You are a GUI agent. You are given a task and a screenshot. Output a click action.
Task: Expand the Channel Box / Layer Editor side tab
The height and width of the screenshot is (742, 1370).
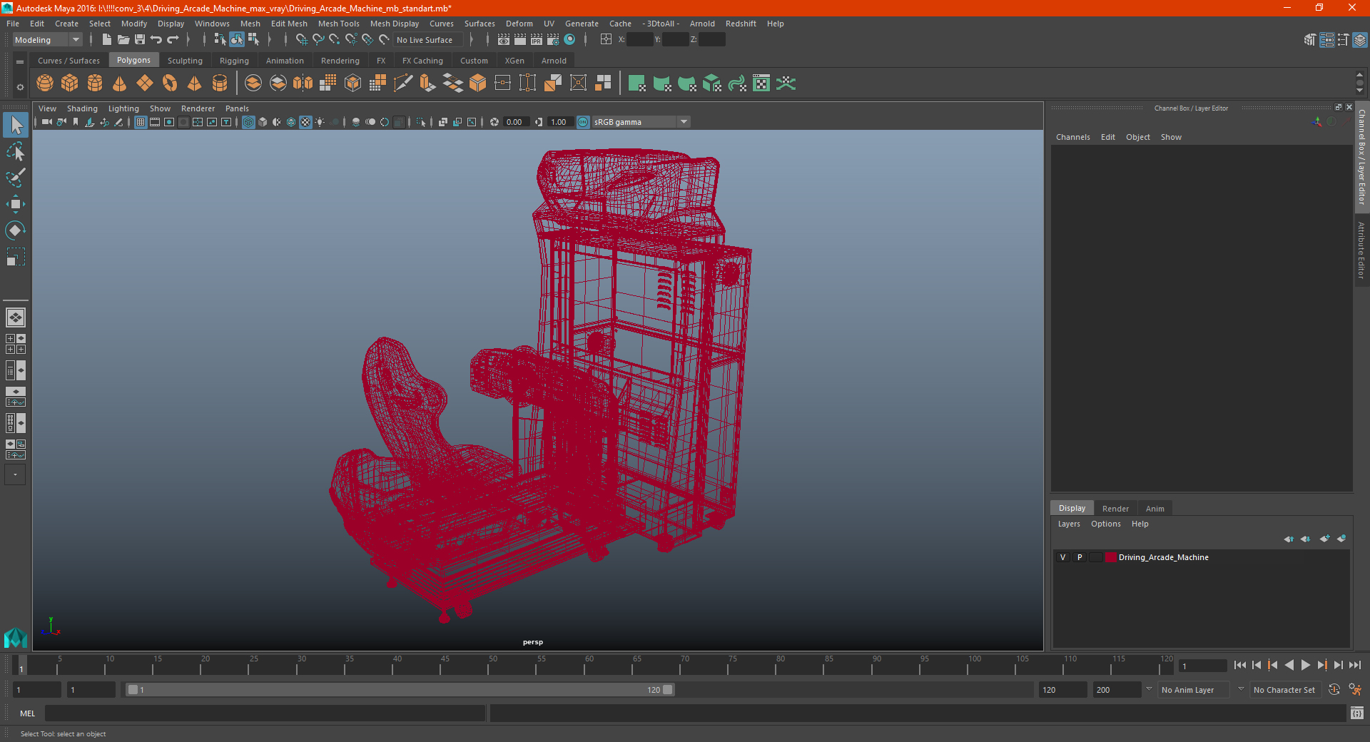(1362, 156)
